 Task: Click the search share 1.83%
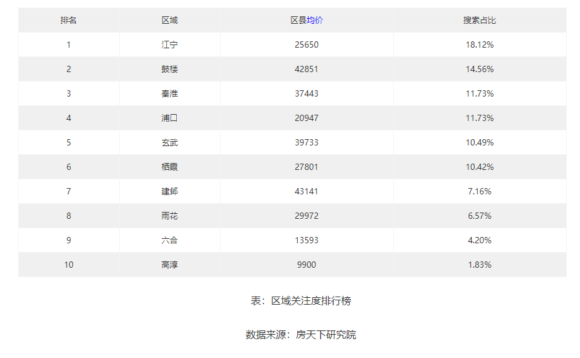(480, 265)
